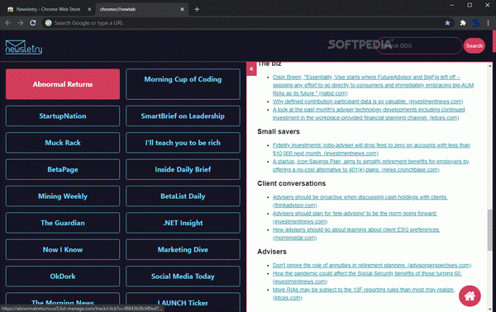
Task: Open the Oisin Breen riabiz.com link
Action: 374,85
